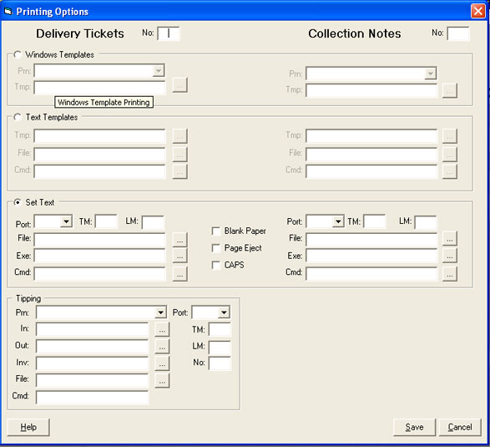490x447 pixels.
Task: Open the Tipping Prn printer dropdown
Action: click(x=160, y=312)
